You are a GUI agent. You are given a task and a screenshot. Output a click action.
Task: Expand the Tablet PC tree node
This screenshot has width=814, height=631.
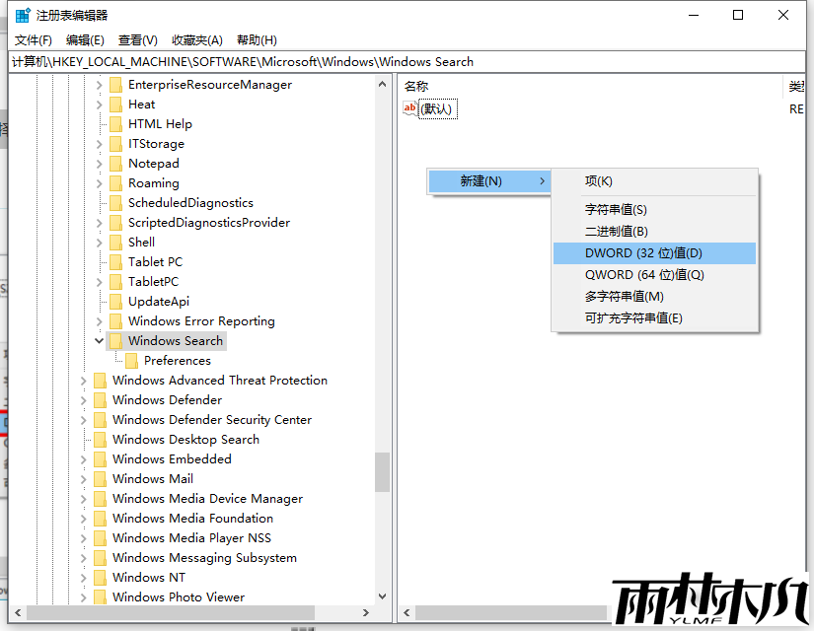click(x=98, y=261)
